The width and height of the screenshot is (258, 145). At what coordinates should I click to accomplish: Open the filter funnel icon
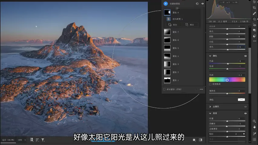pyautogui.click(x=43, y=140)
